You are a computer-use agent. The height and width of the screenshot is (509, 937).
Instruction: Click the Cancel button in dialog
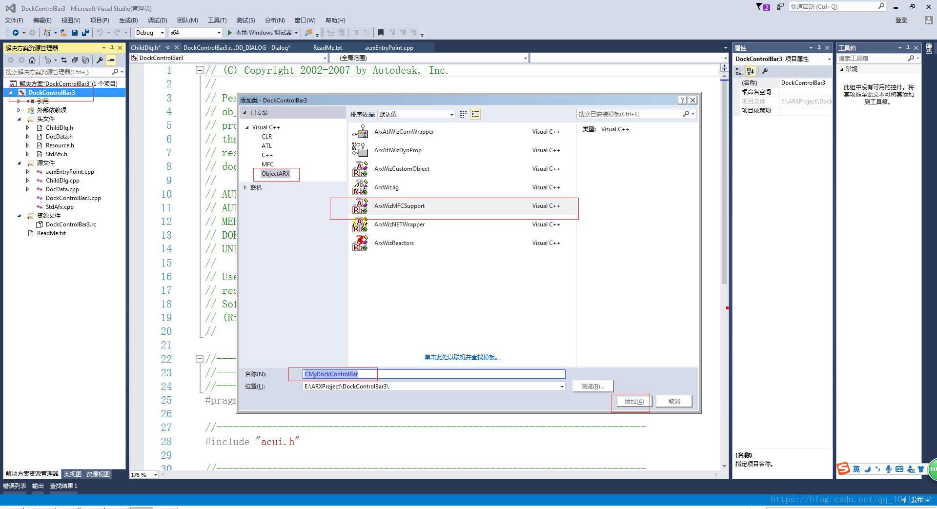pyautogui.click(x=674, y=402)
